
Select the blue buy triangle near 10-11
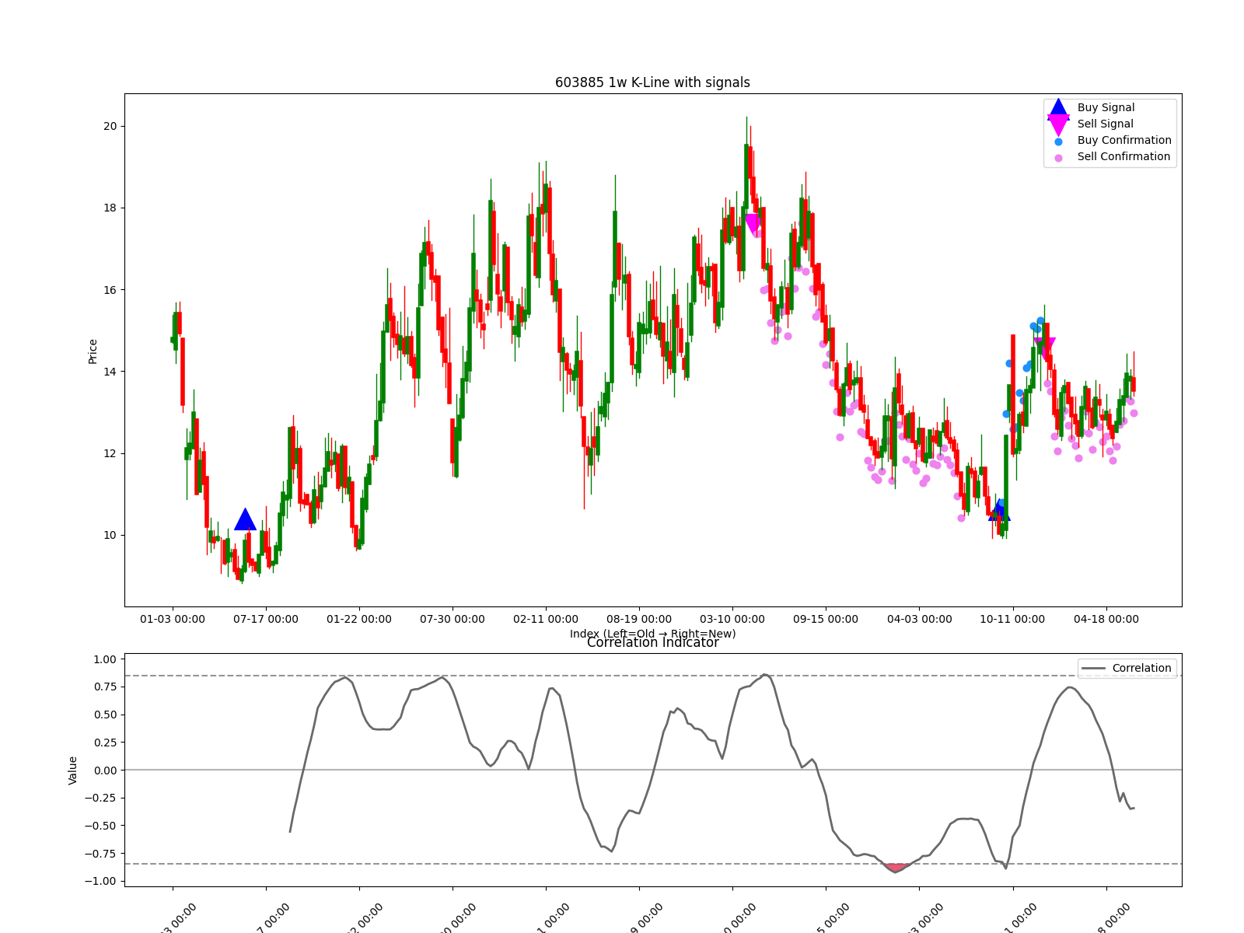click(x=999, y=511)
